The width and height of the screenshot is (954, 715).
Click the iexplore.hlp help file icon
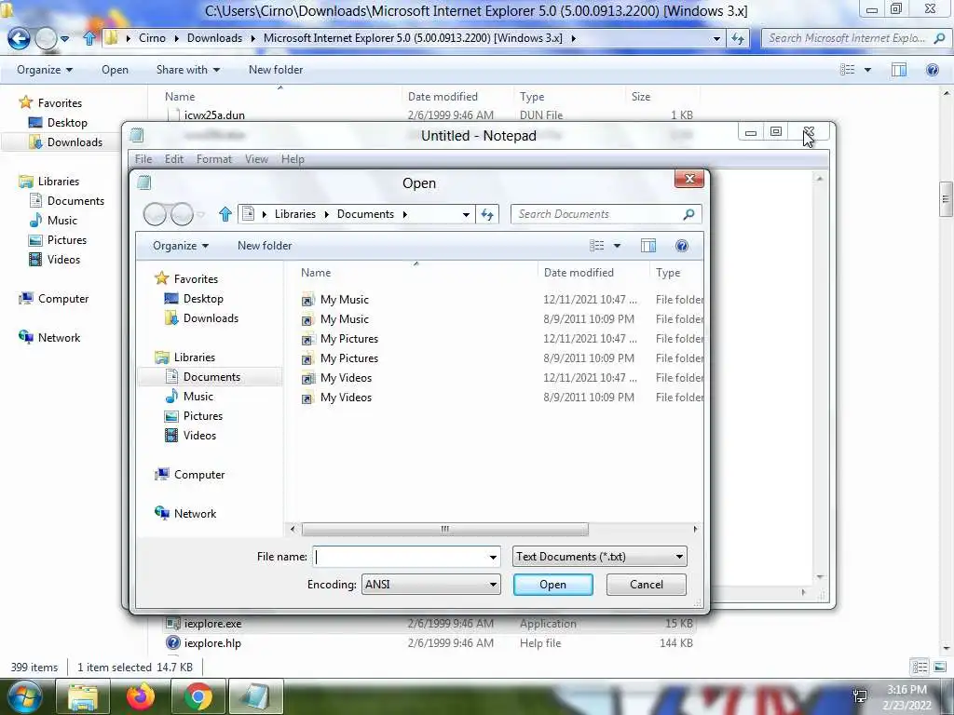coord(172,642)
